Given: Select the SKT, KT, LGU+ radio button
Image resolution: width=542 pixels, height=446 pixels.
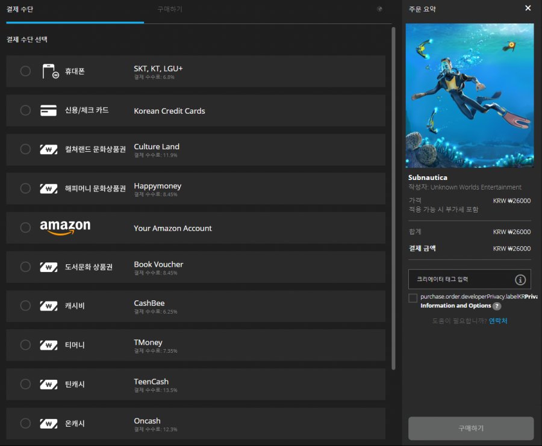Looking at the screenshot, I should 25,71.
